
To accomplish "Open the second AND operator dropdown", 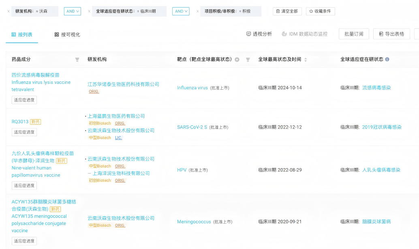I will (181, 11).
